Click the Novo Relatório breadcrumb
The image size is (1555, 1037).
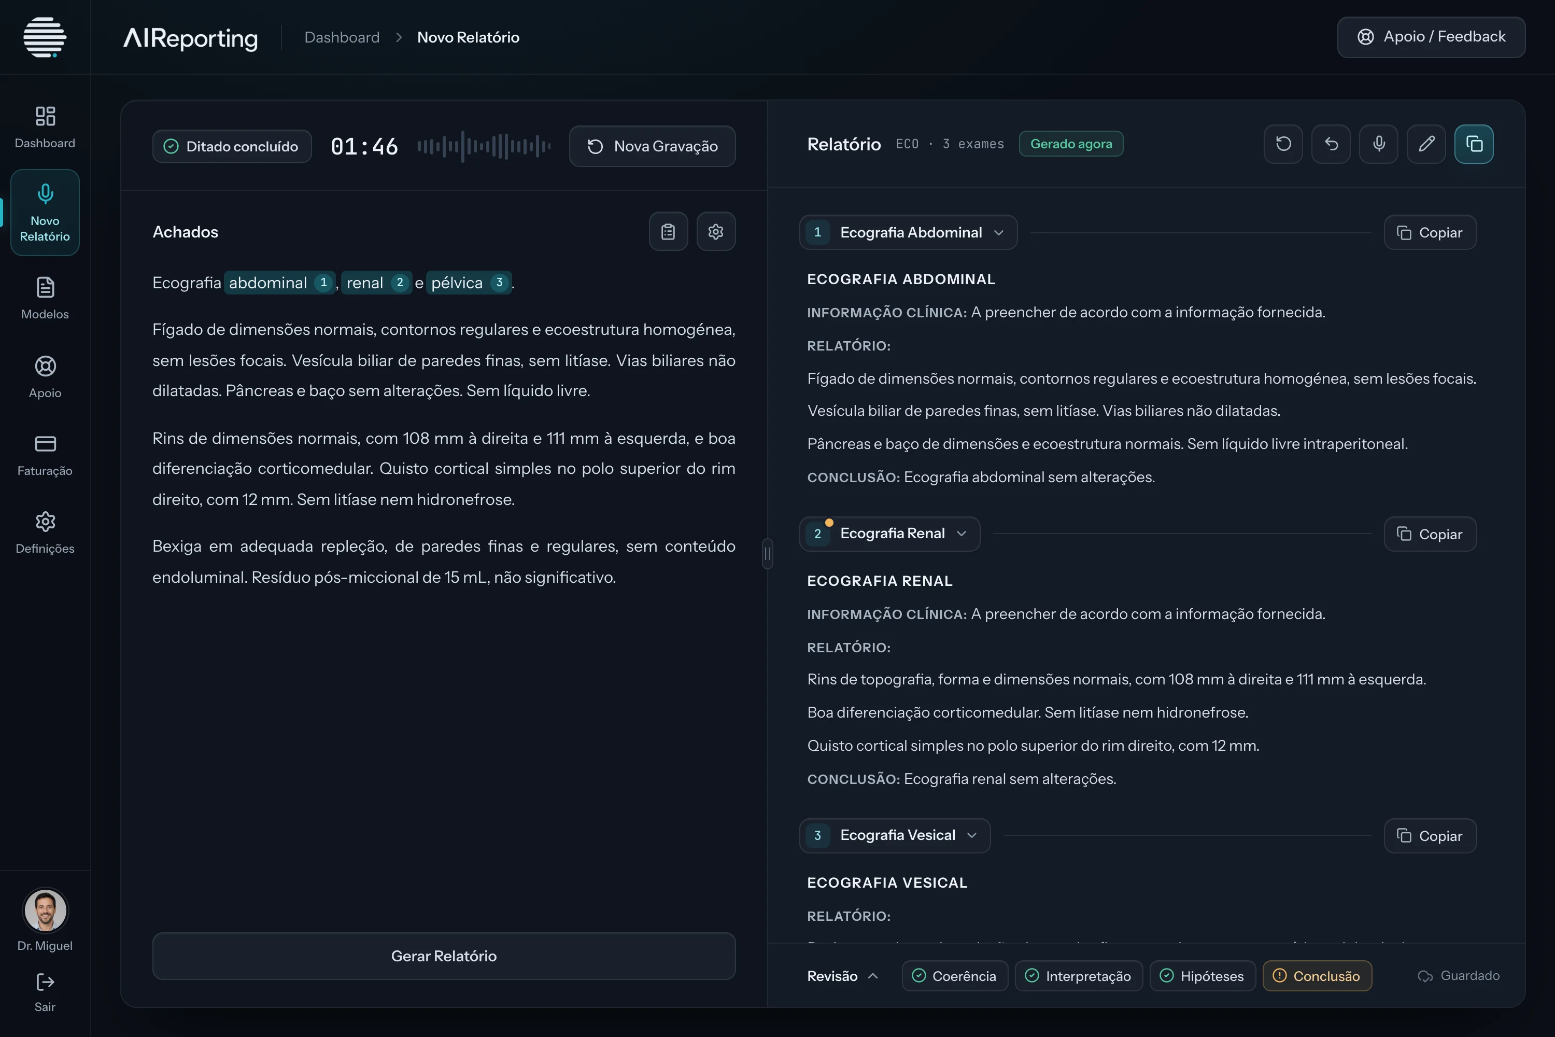pos(468,37)
